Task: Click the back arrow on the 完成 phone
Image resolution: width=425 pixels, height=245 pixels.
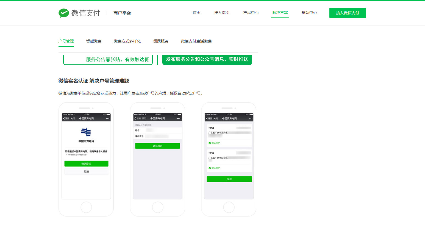Action: [207, 118]
